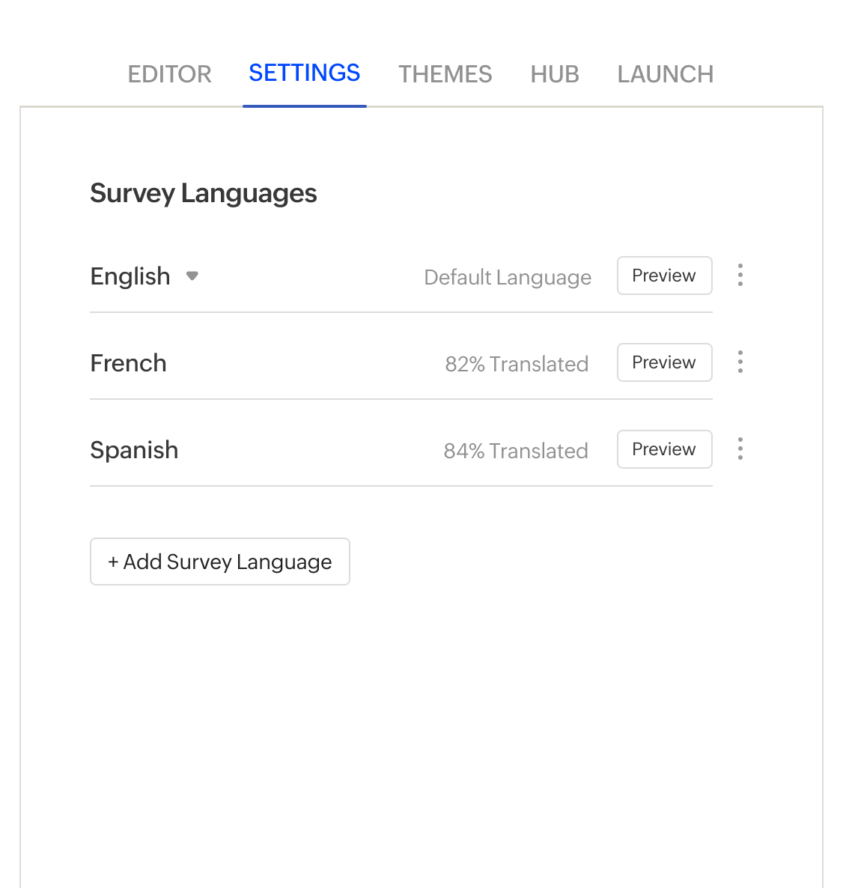This screenshot has width=843, height=888.
Task: Open the more options menu for French
Action: (740, 362)
